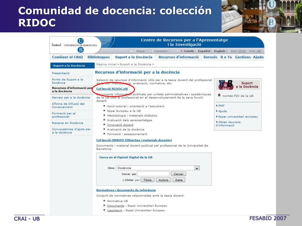
Task: Go to Inici UB
Action: pyautogui.click(x=255, y=51)
